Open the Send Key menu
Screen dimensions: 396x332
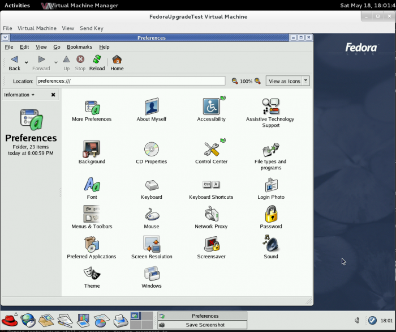click(x=91, y=28)
